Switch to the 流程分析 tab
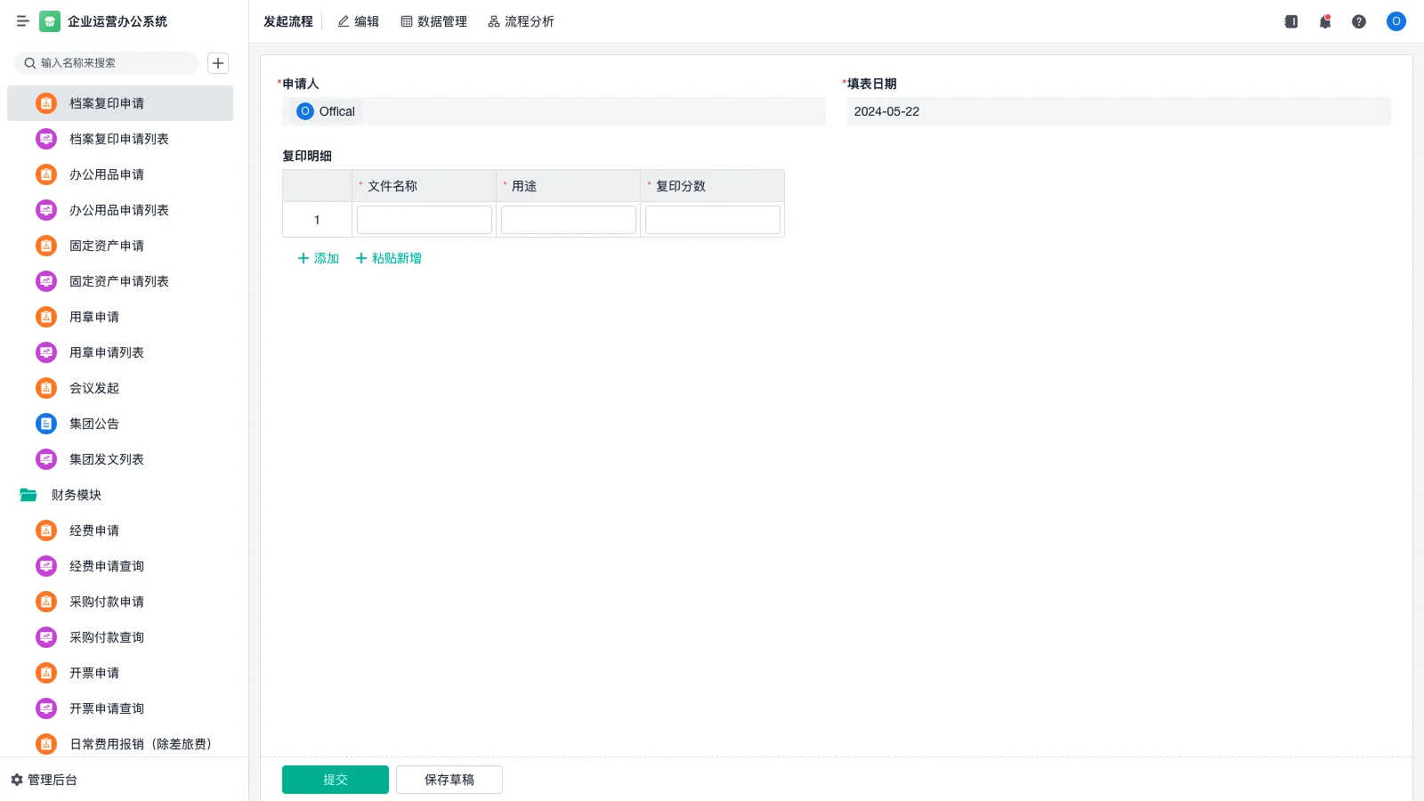 (x=521, y=21)
